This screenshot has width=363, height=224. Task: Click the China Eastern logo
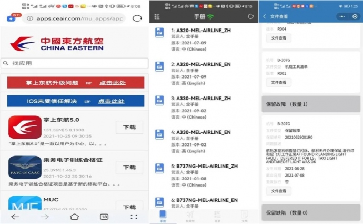tap(57, 44)
